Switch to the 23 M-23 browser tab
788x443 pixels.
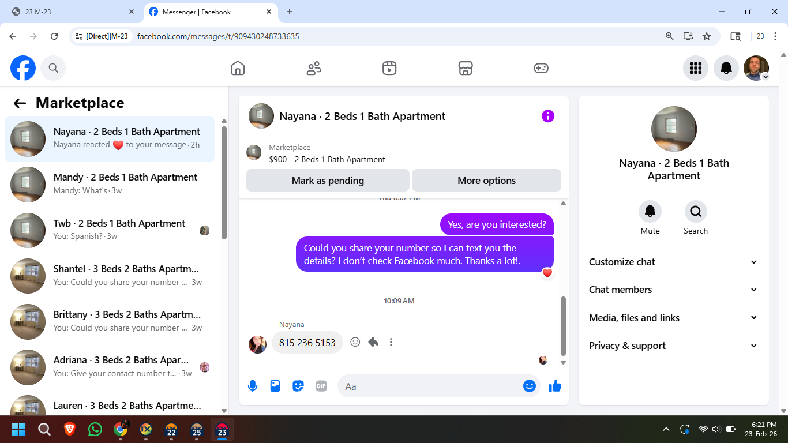pyautogui.click(x=72, y=12)
